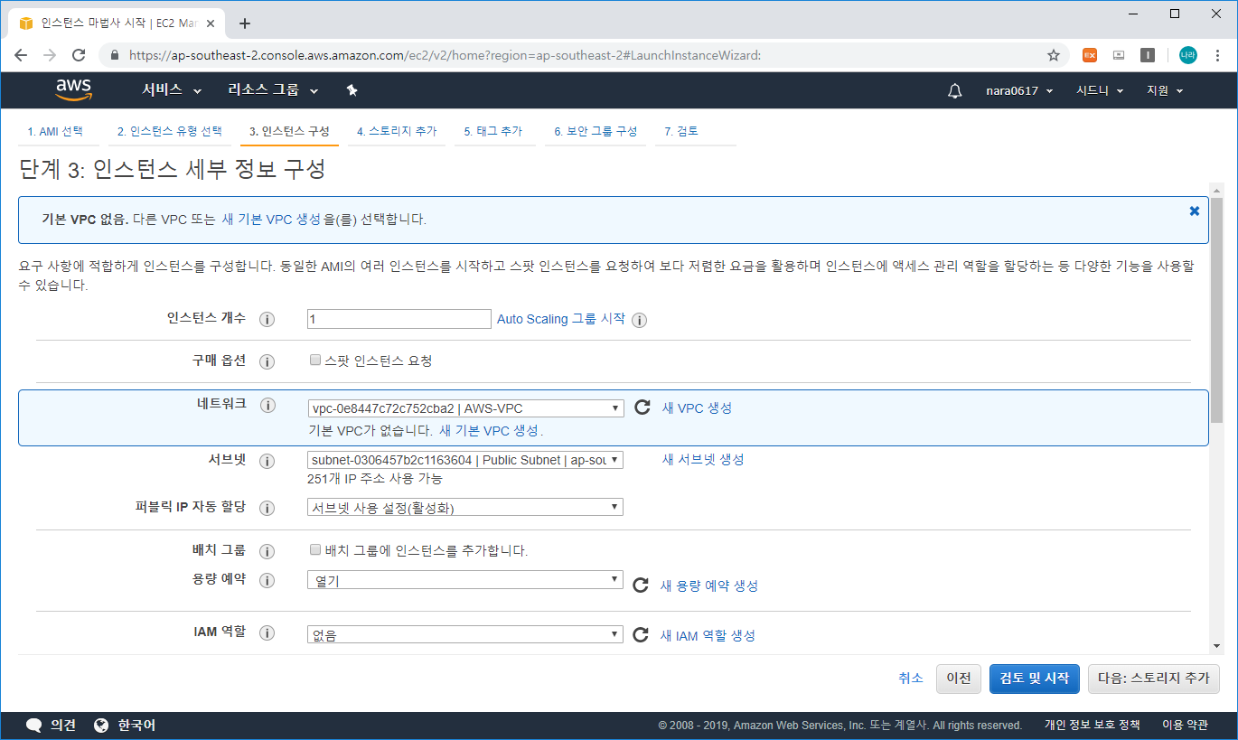Click 새 기본 VPC 생성 link in banner
Image resolution: width=1238 pixels, height=740 pixels.
coord(271,220)
